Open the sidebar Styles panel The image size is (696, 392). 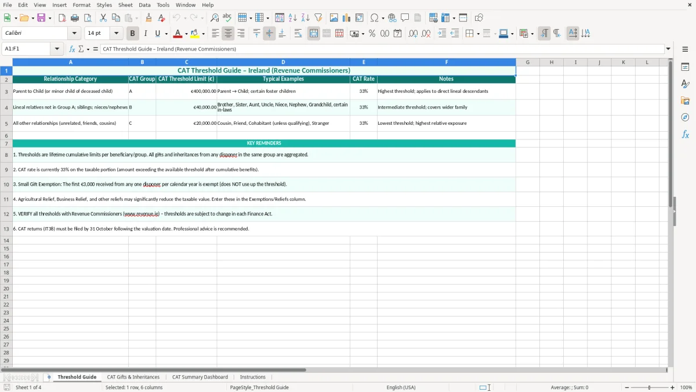coord(685,84)
